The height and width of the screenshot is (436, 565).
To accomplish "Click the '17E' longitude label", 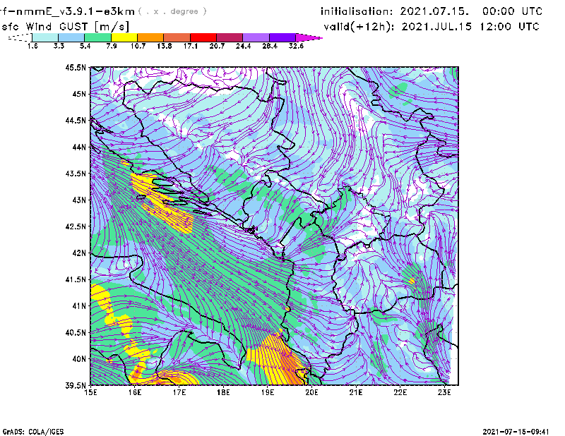I will pos(179,392).
